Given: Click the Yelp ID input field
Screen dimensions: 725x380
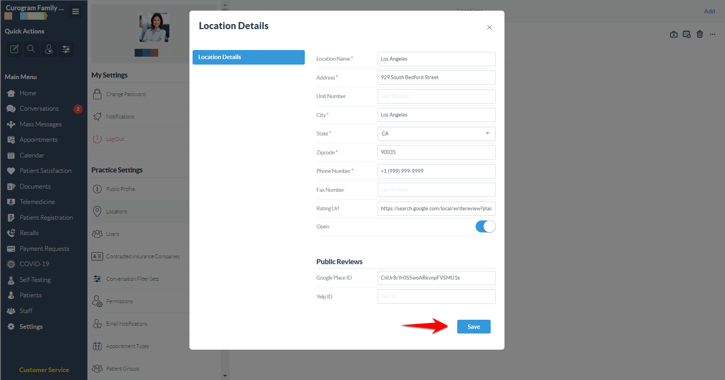Looking at the screenshot, I should [x=436, y=297].
